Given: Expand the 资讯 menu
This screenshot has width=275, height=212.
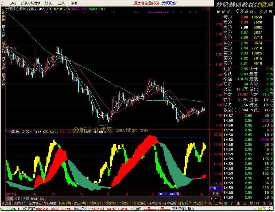Looking at the screenshot, I should tap(48, 3).
